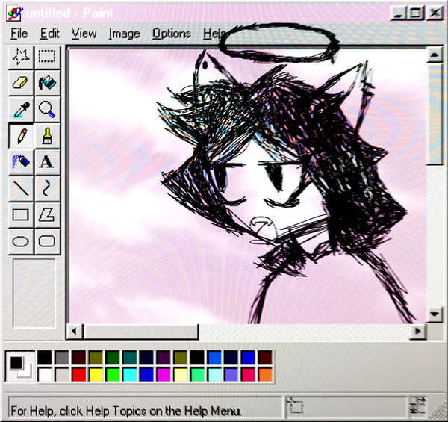
Task: Open the View menu
Action: pos(84,34)
